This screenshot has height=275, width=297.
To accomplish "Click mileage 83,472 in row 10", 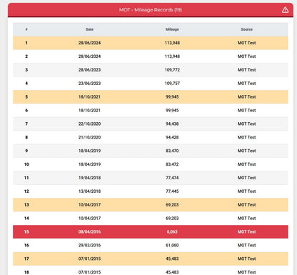I will coord(172,164).
